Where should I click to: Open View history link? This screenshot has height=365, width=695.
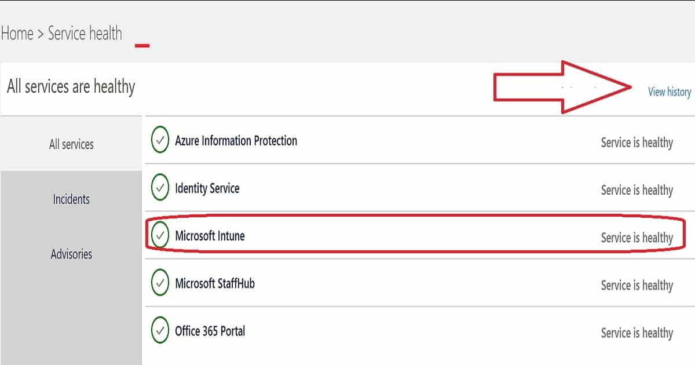pos(670,92)
